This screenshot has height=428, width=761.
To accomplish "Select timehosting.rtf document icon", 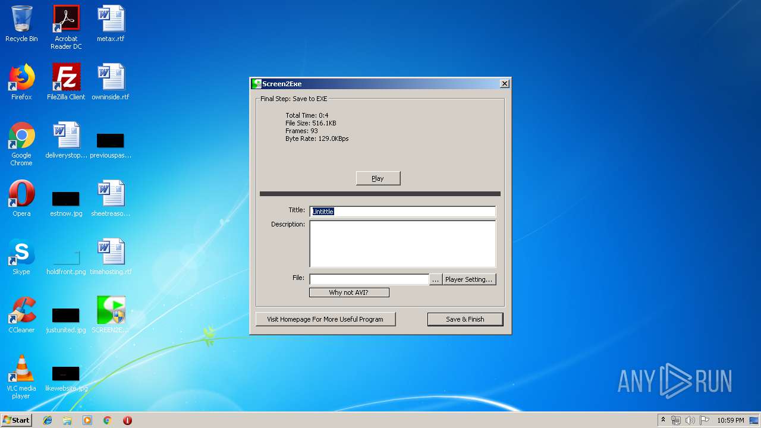I will pos(111,257).
